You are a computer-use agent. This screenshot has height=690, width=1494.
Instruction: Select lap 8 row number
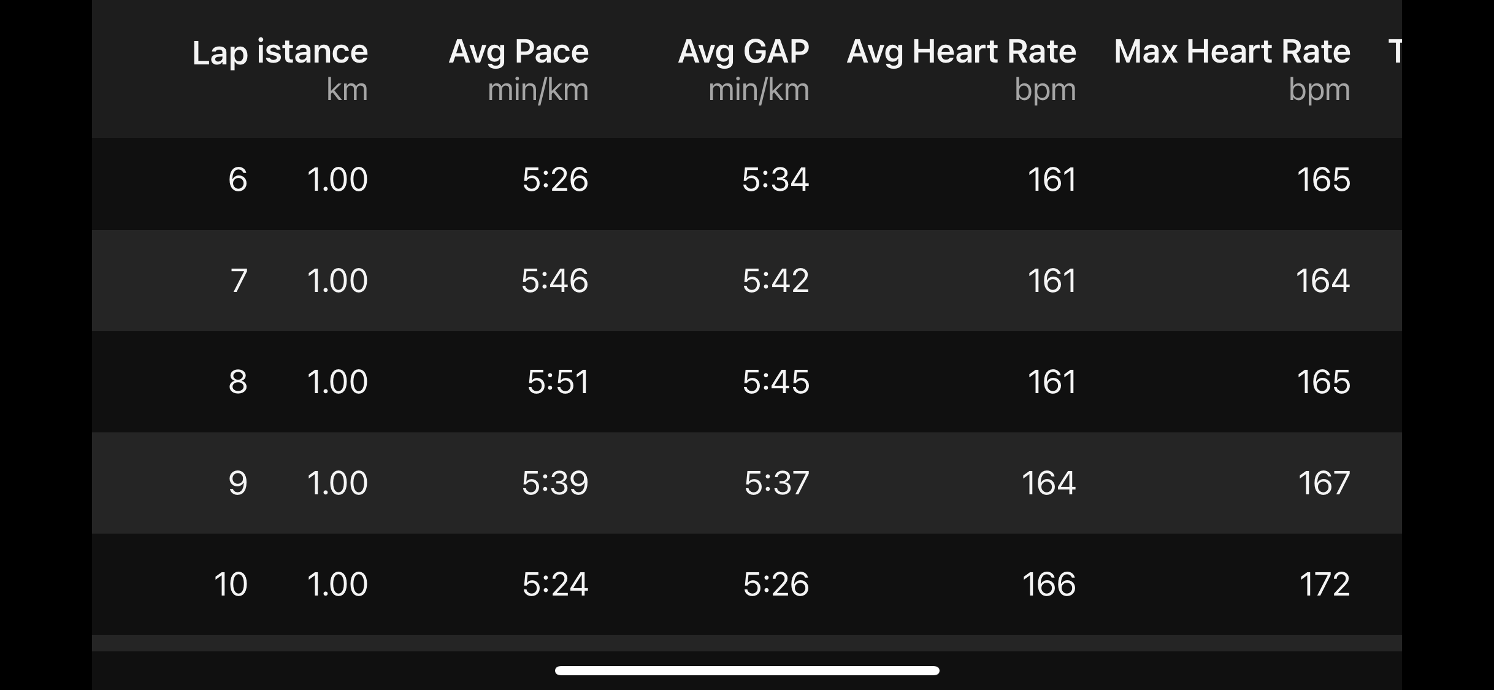pyautogui.click(x=238, y=382)
